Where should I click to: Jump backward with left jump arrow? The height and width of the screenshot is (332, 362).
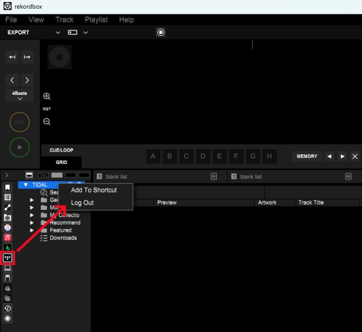coord(12,57)
